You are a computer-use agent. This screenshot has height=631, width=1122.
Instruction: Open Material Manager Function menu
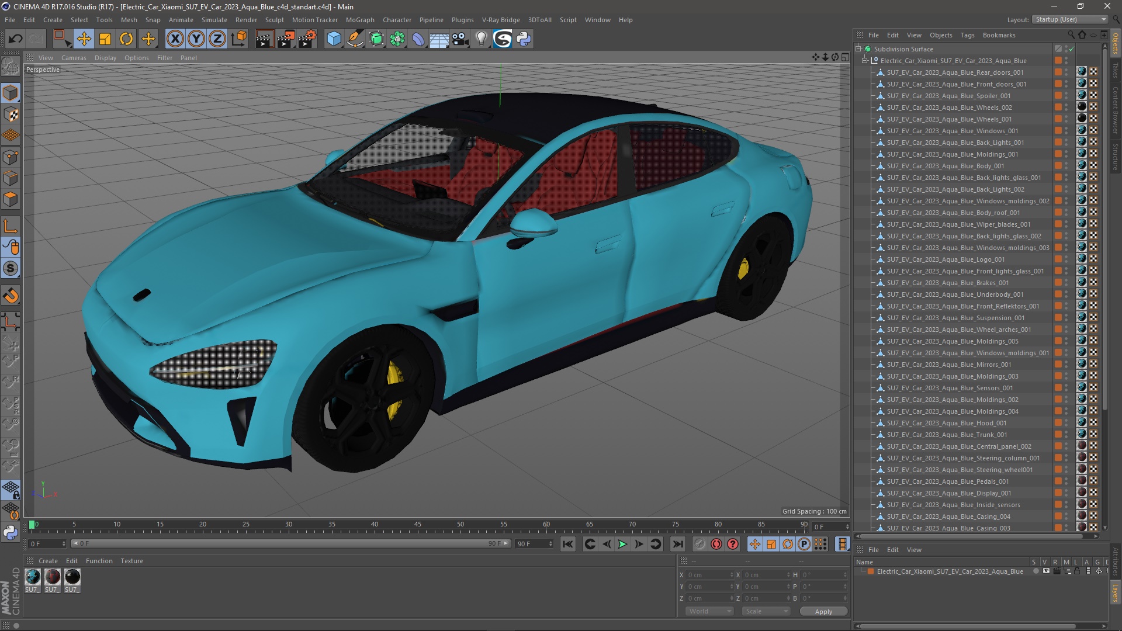pos(99,561)
